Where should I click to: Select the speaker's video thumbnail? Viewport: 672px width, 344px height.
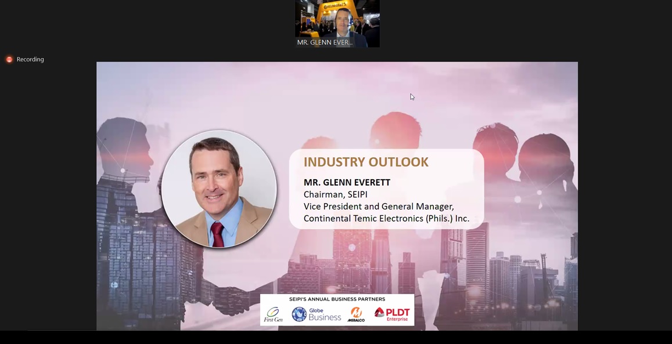click(337, 22)
